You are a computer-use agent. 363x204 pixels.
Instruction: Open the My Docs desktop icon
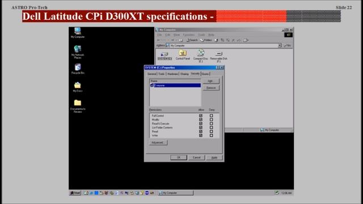coord(78,87)
